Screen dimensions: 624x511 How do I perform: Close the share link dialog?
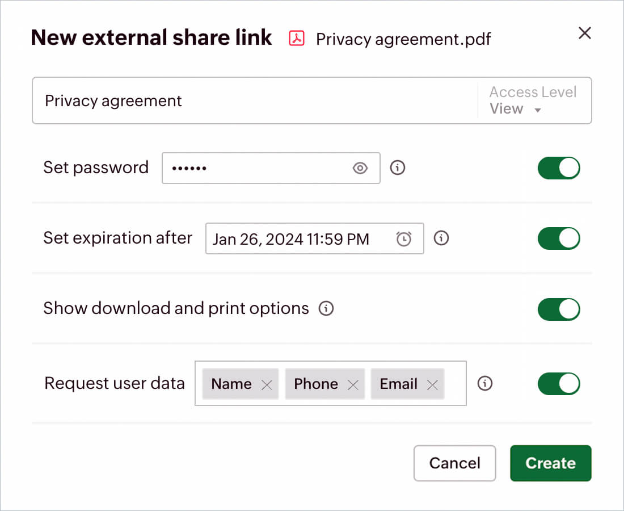coord(584,33)
